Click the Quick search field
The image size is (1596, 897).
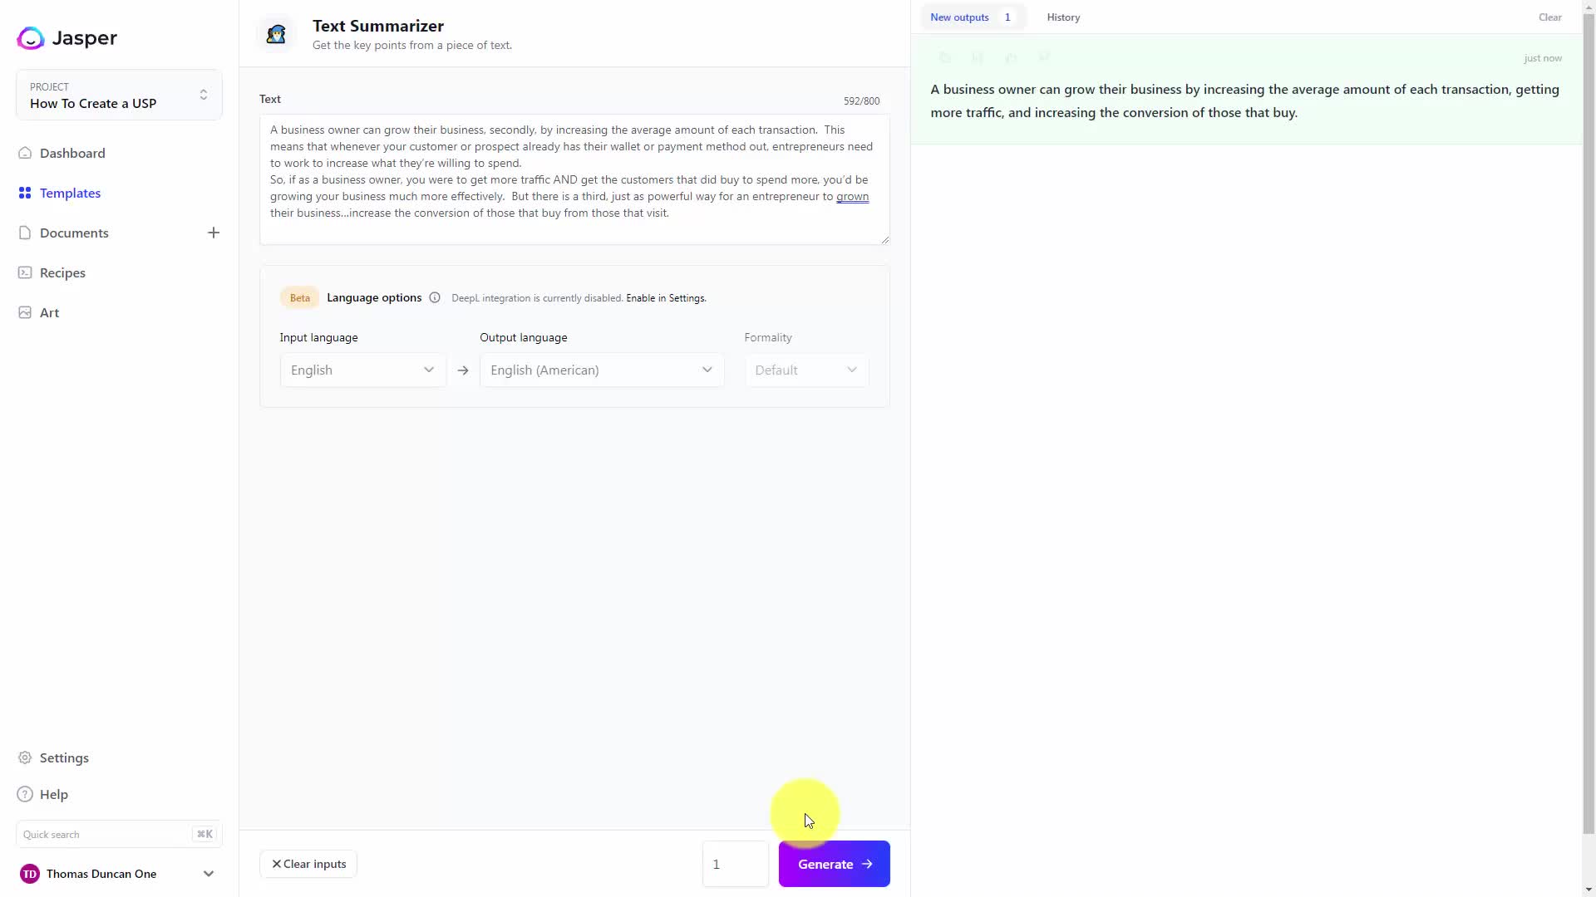pos(108,835)
